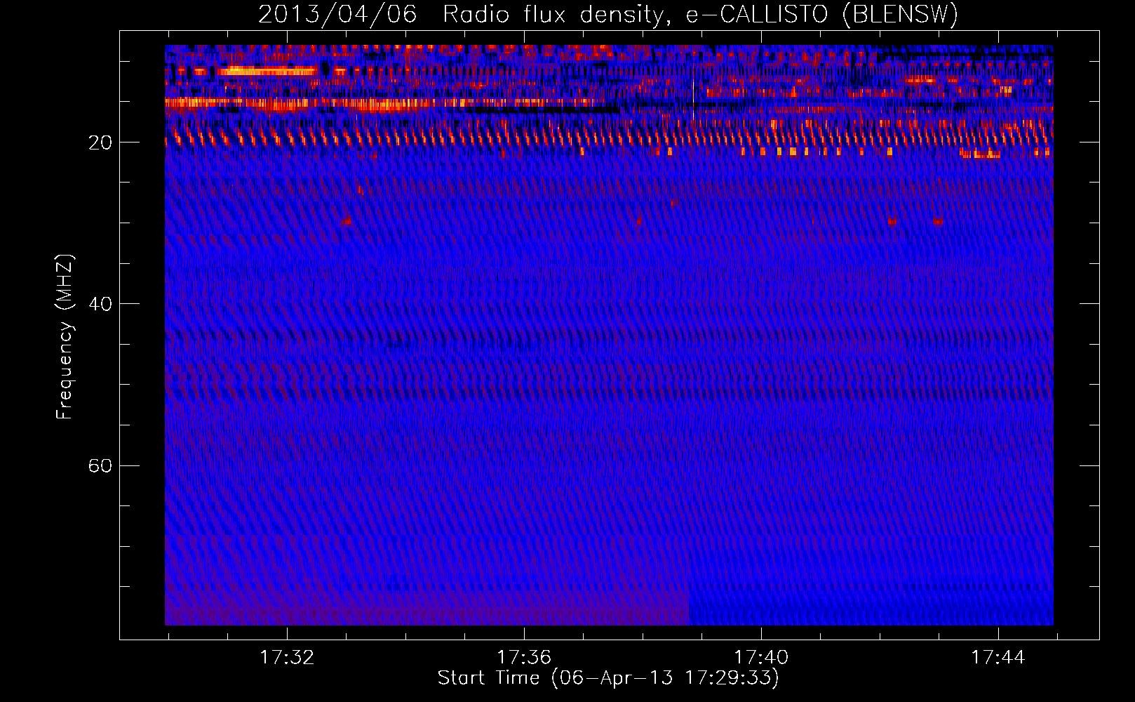Image resolution: width=1135 pixels, height=702 pixels.
Task: Click the 40 MHz frequency tick label
Action: point(100,304)
